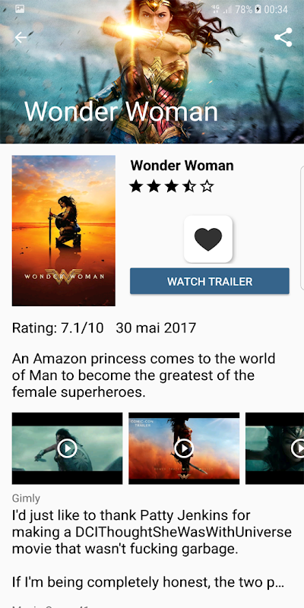The image size is (304, 608).
Task: Click the WATCH TRAILER button
Action: pyautogui.click(x=210, y=281)
